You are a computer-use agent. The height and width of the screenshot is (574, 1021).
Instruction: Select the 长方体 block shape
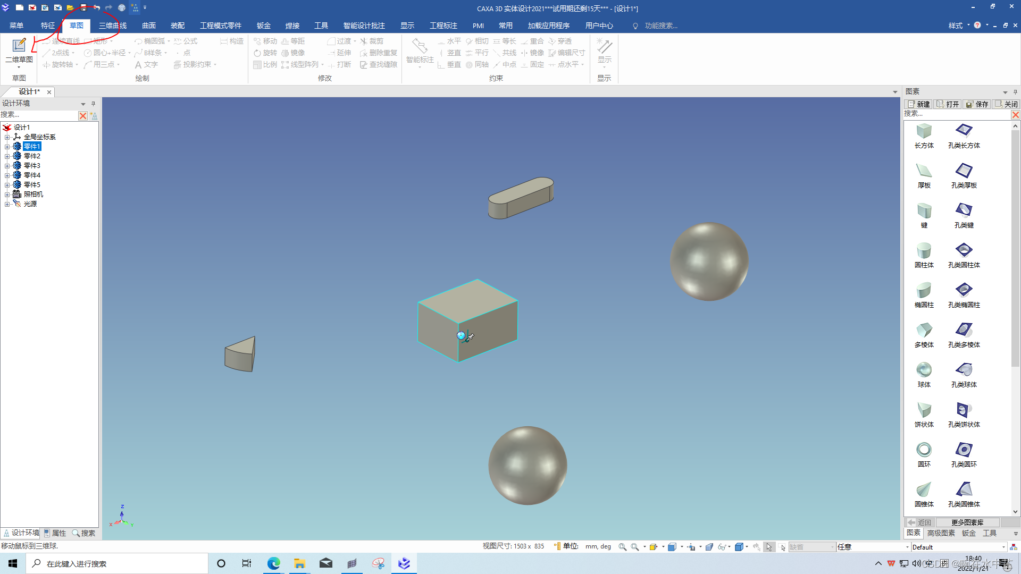point(924,131)
